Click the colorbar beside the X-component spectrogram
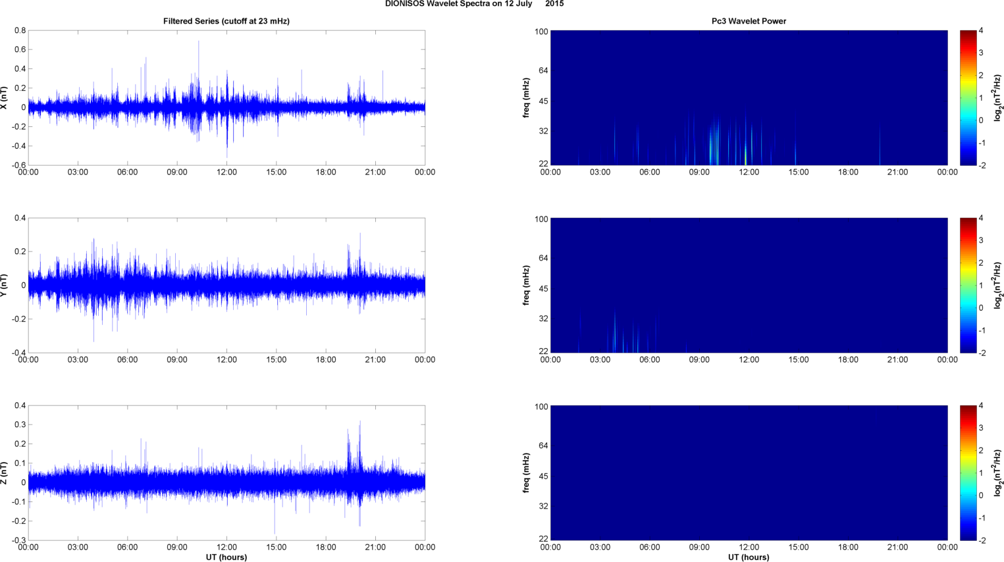Image resolution: width=1004 pixels, height=562 pixels. 968,98
